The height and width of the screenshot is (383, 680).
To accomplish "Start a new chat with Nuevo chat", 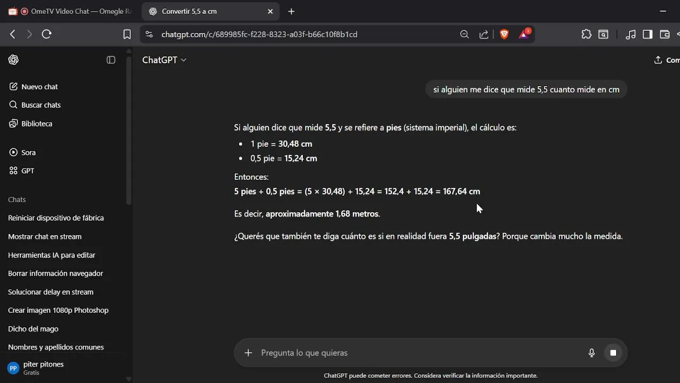I will pos(33,87).
